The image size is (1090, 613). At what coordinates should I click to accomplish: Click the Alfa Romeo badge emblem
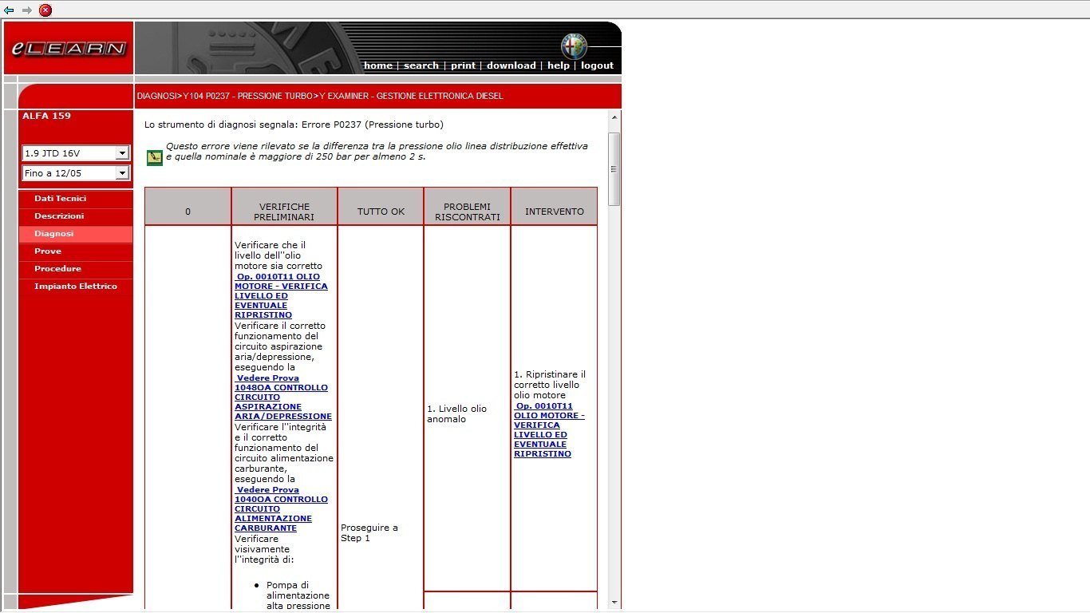pyautogui.click(x=574, y=45)
